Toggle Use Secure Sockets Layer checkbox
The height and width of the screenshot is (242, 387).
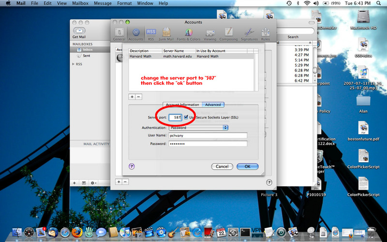pyautogui.click(x=186, y=117)
